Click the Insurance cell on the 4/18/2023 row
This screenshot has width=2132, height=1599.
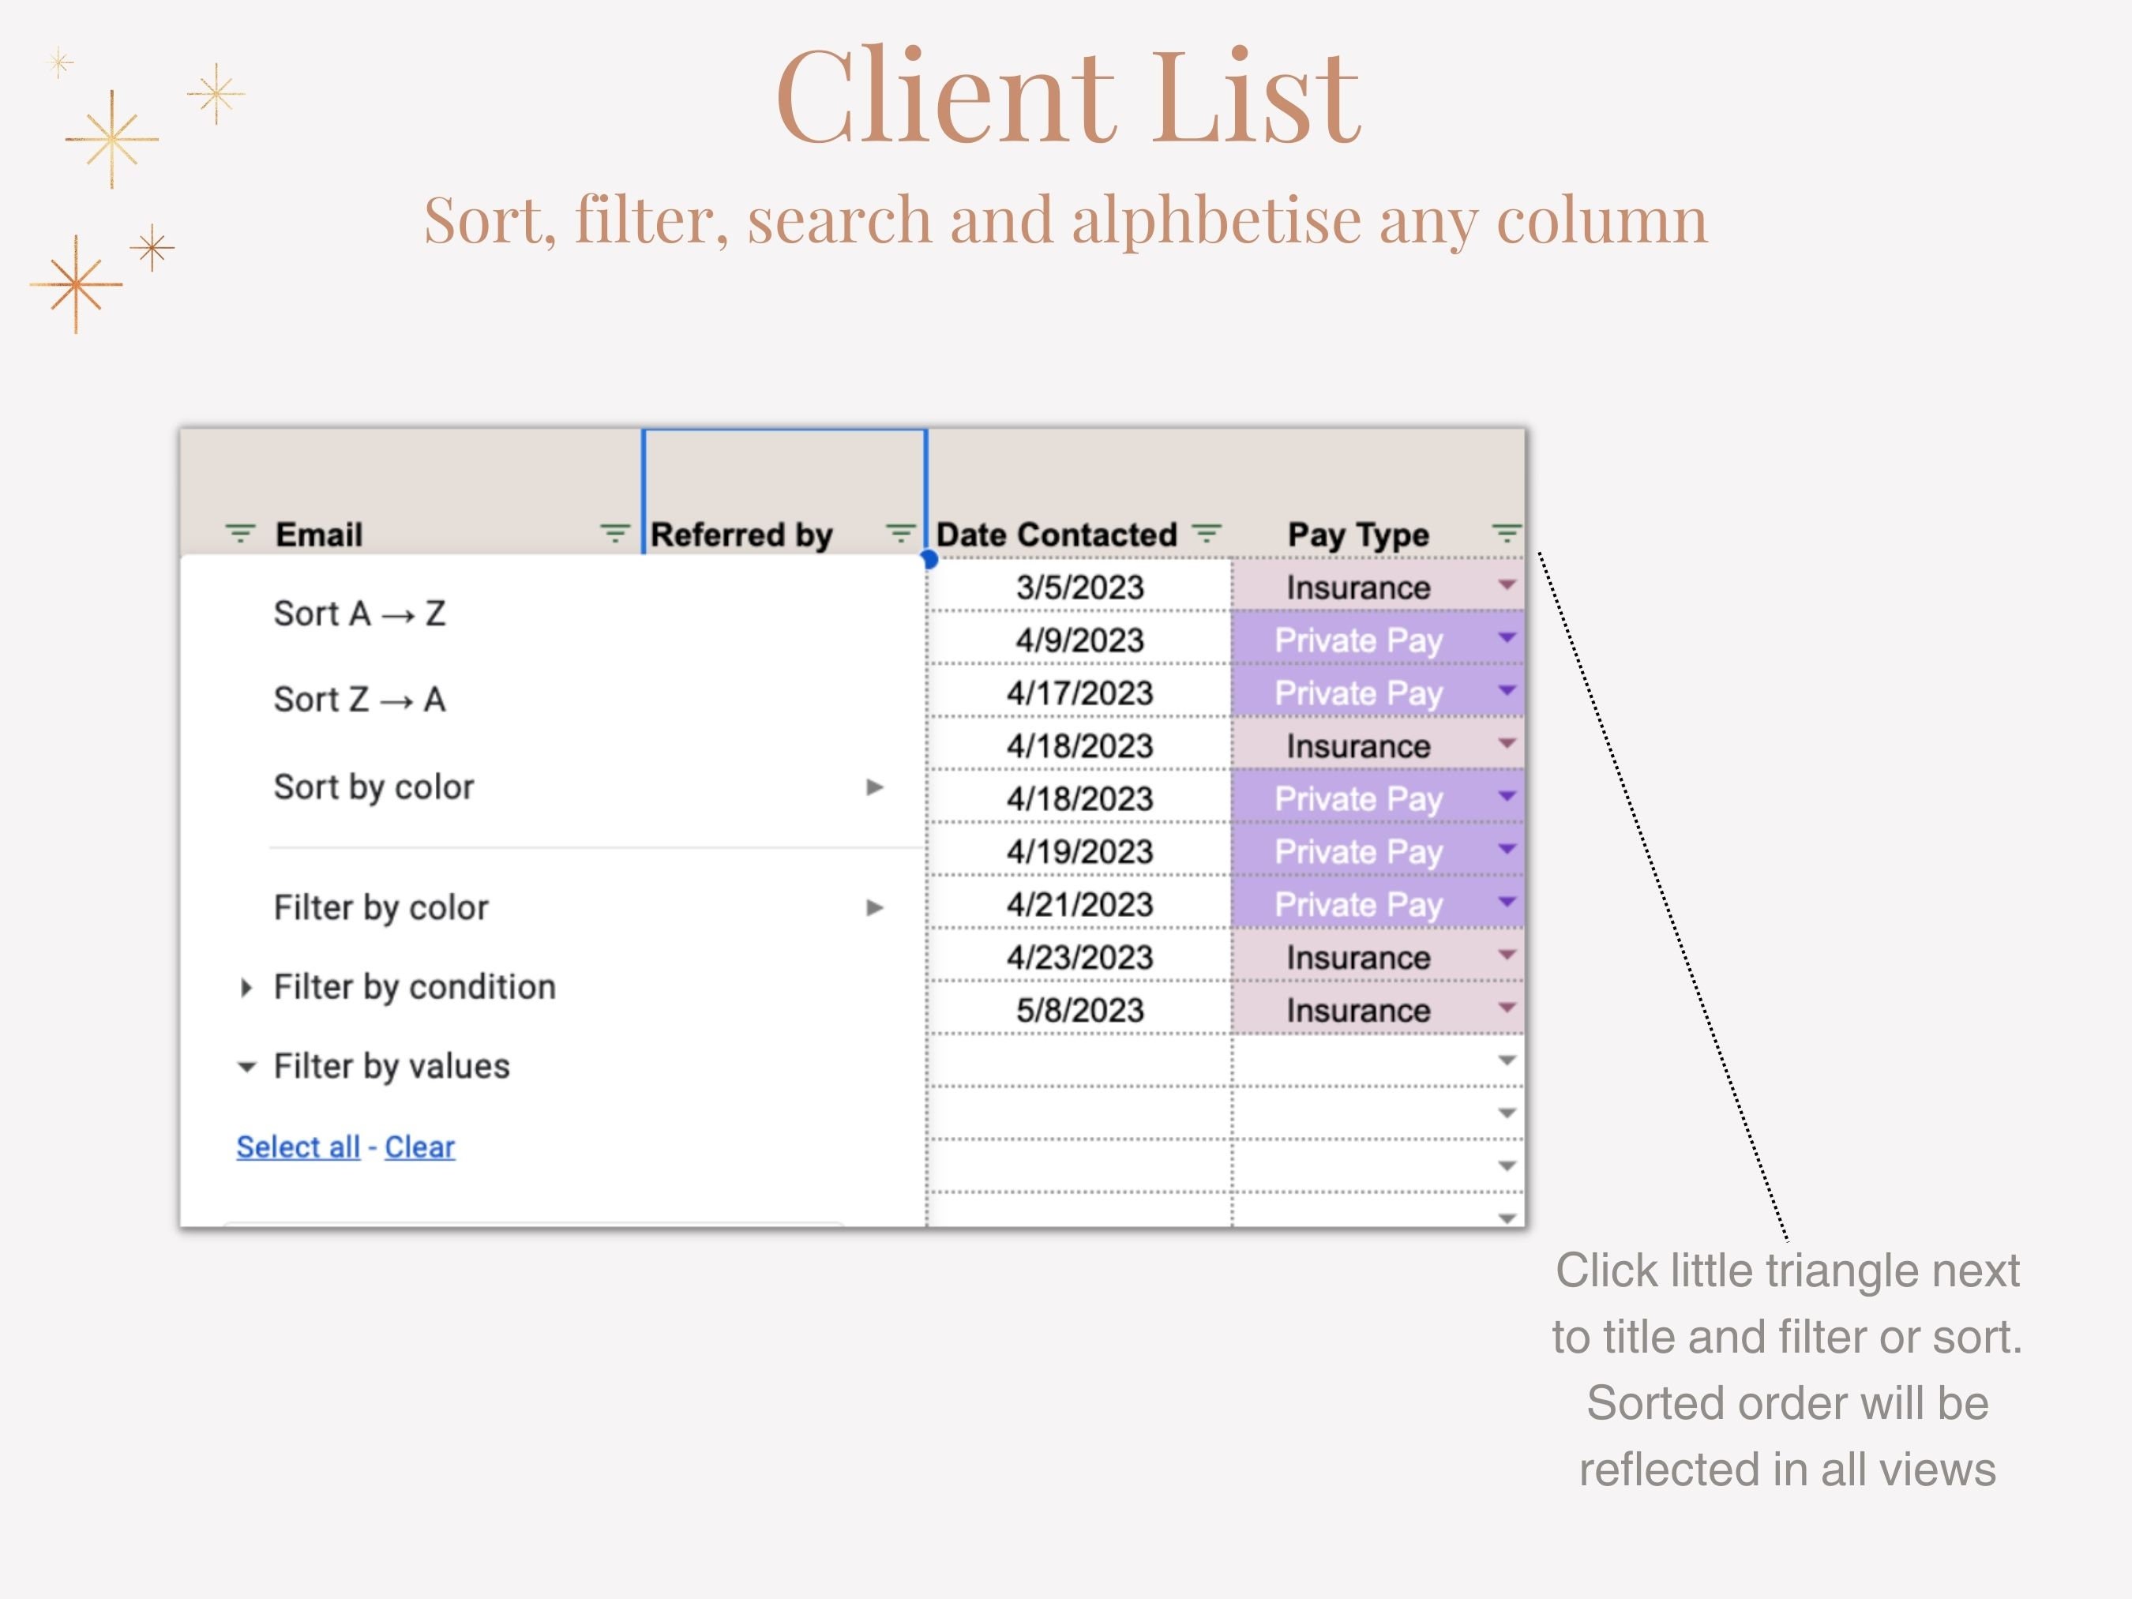1357,745
